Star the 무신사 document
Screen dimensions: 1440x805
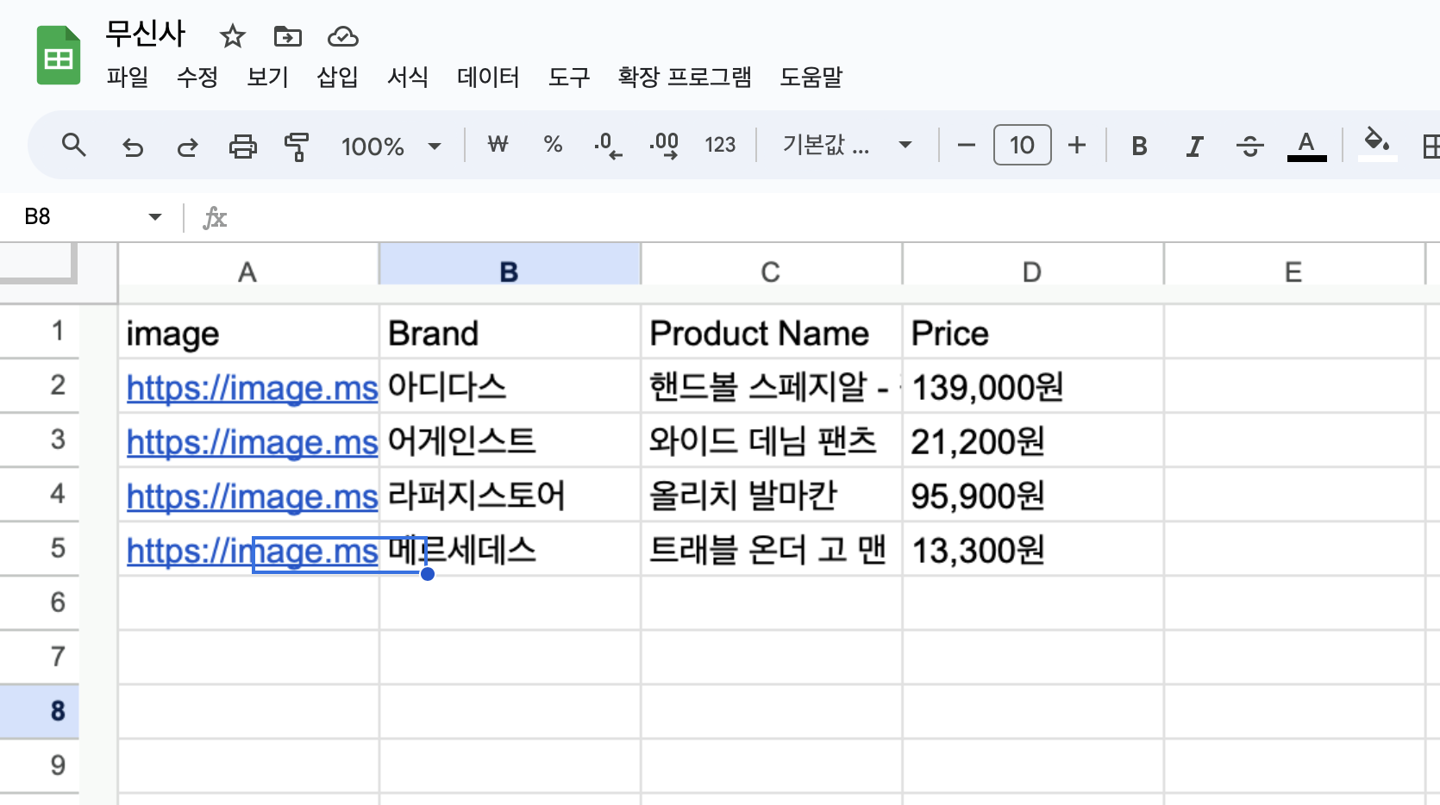pyautogui.click(x=233, y=36)
